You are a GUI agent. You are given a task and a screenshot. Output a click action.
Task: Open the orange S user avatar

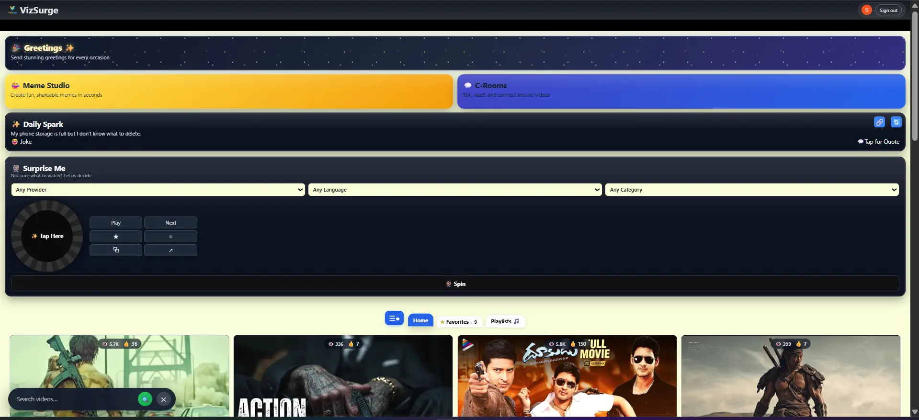[x=866, y=10]
